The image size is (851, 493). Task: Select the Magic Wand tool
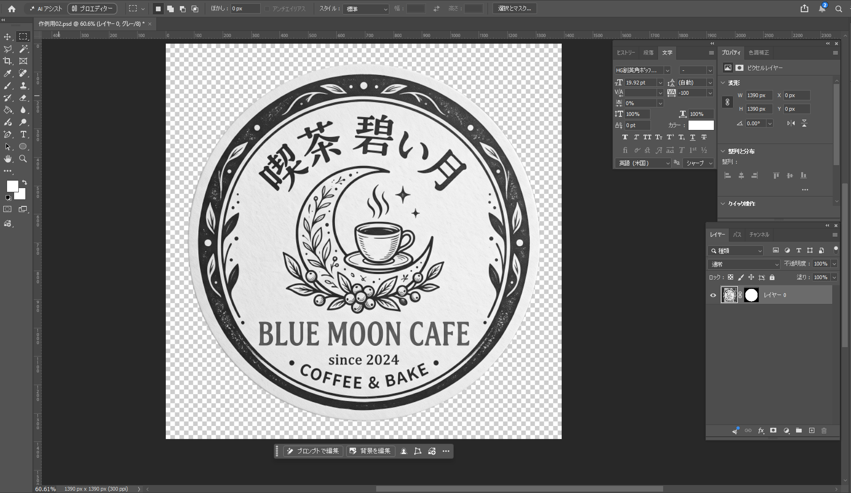[x=23, y=49]
